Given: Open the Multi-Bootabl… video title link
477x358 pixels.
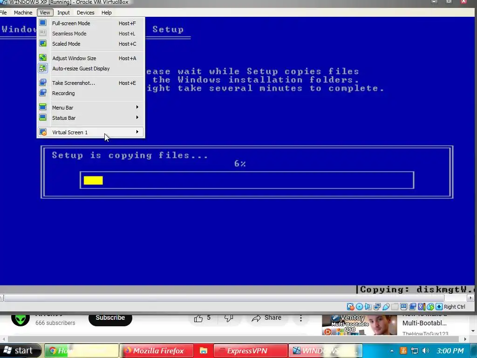Looking at the screenshot, I should tap(424, 323).
